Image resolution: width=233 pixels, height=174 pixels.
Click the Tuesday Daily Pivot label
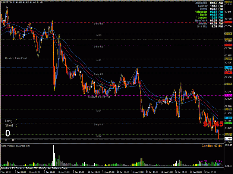click(x=99, y=97)
